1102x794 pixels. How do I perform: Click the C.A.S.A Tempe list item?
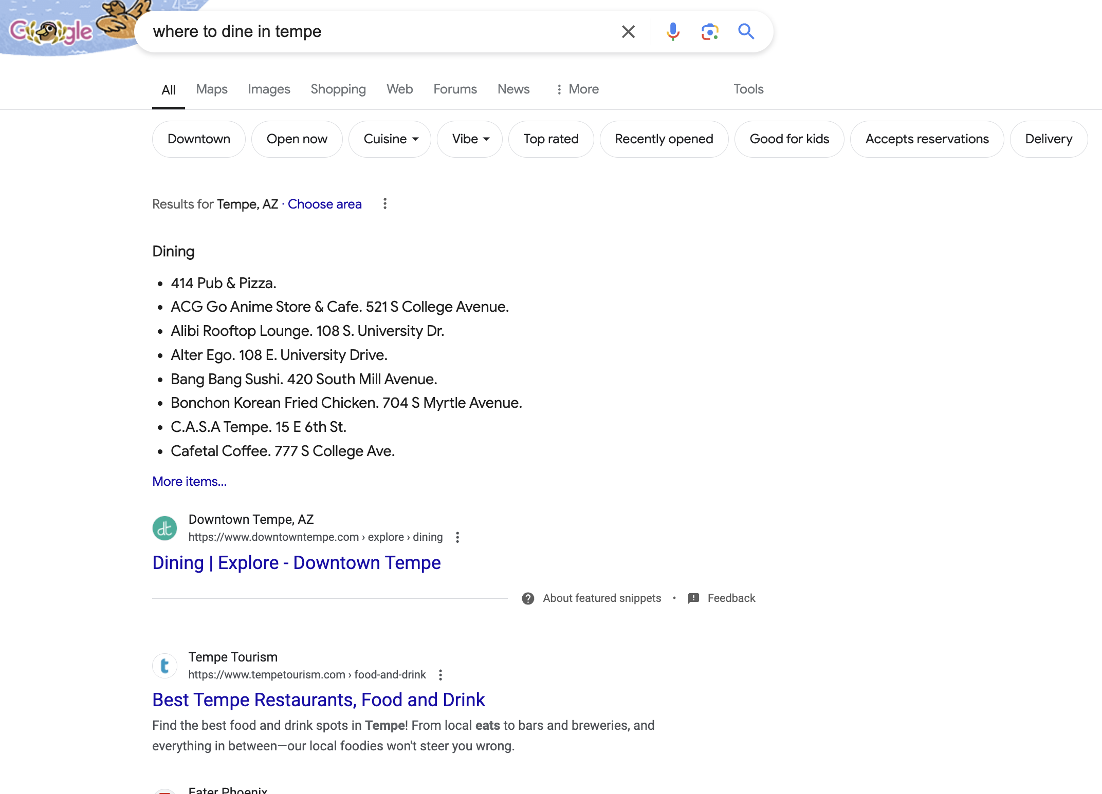tap(259, 427)
